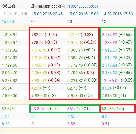Click cell 1 012.98 (-0.21)
This screenshot has width=136, height=134.
coord(82,42)
